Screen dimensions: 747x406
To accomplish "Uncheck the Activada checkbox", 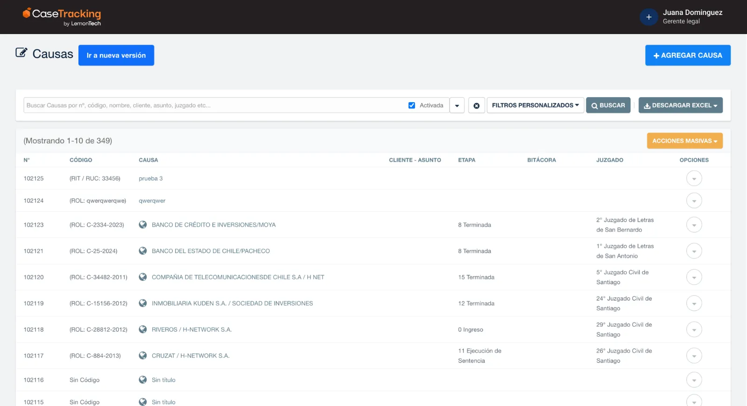I will pos(412,105).
